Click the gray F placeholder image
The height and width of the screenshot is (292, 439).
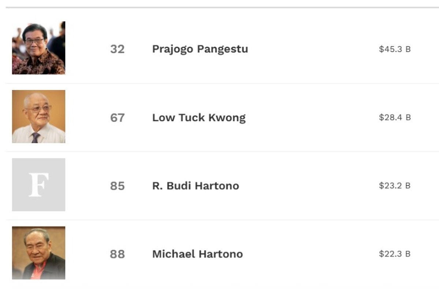pyautogui.click(x=38, y=185)
